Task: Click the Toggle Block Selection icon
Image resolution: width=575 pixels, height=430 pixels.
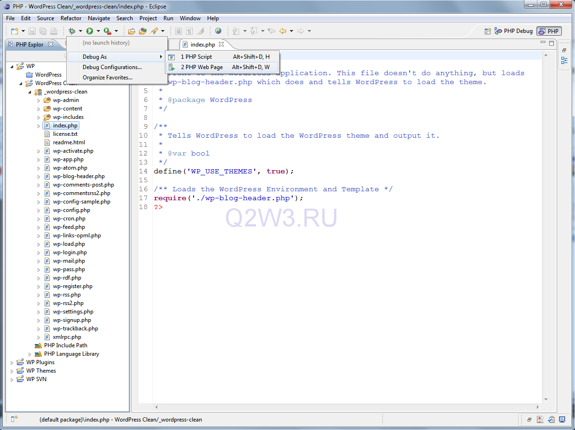Action: 179,31
